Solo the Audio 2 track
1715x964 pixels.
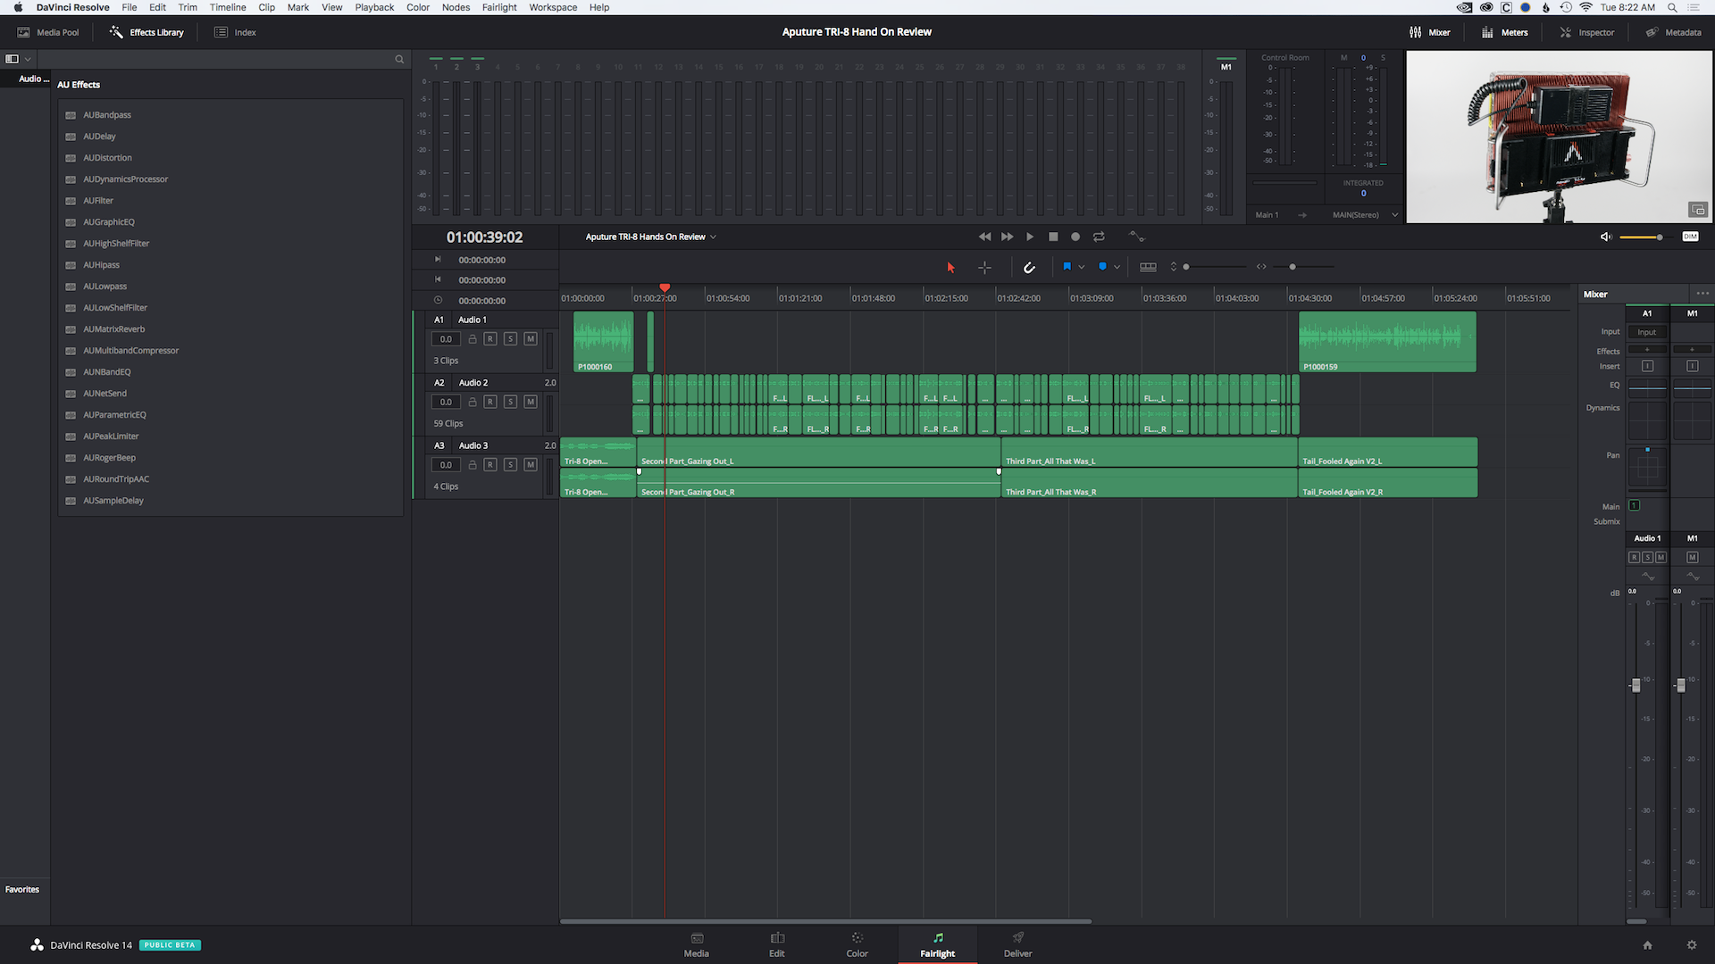tap(510, 402)
